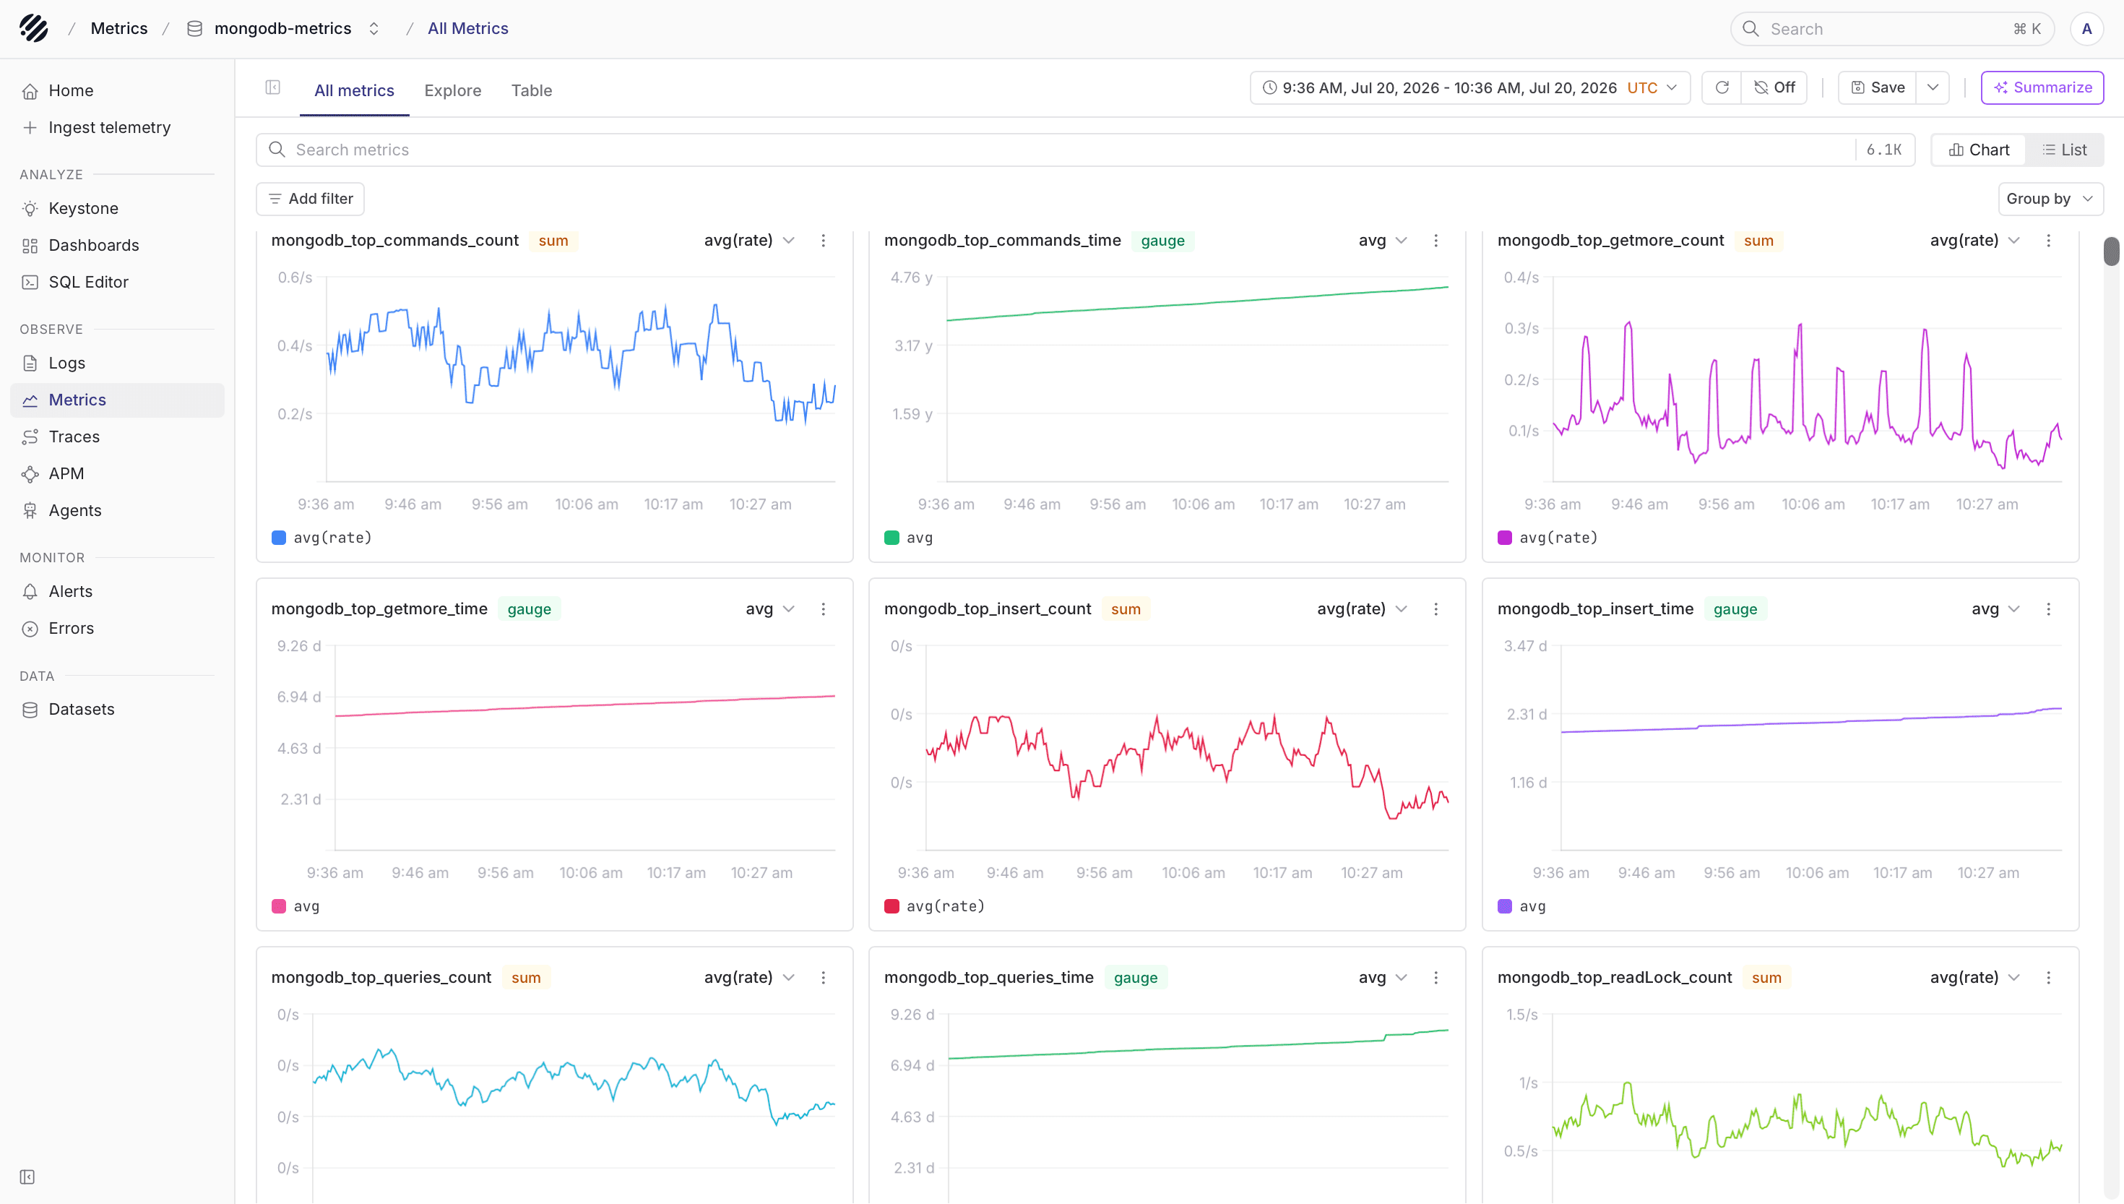Open Datasets in the Data section
Image resolution: width=2124 pixels, height=1204 pixels.
point(117,710)
